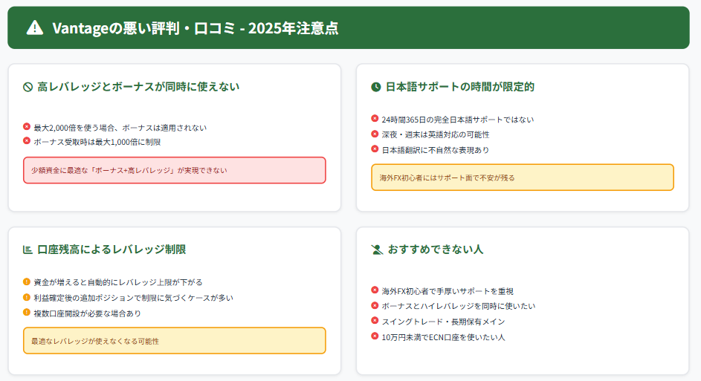Click red X icon beside スイングトレード

[375, 320]
